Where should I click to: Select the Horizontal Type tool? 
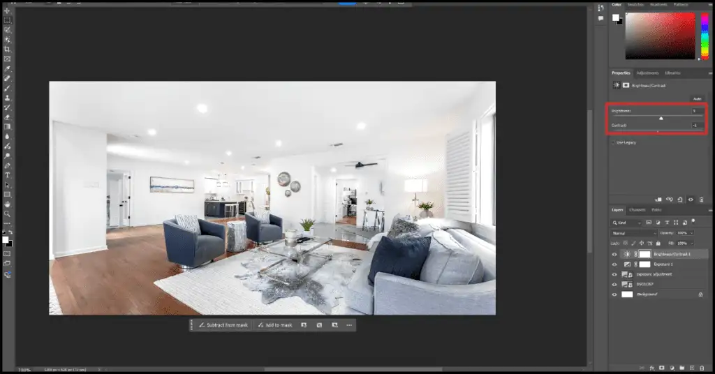[7, 175]
